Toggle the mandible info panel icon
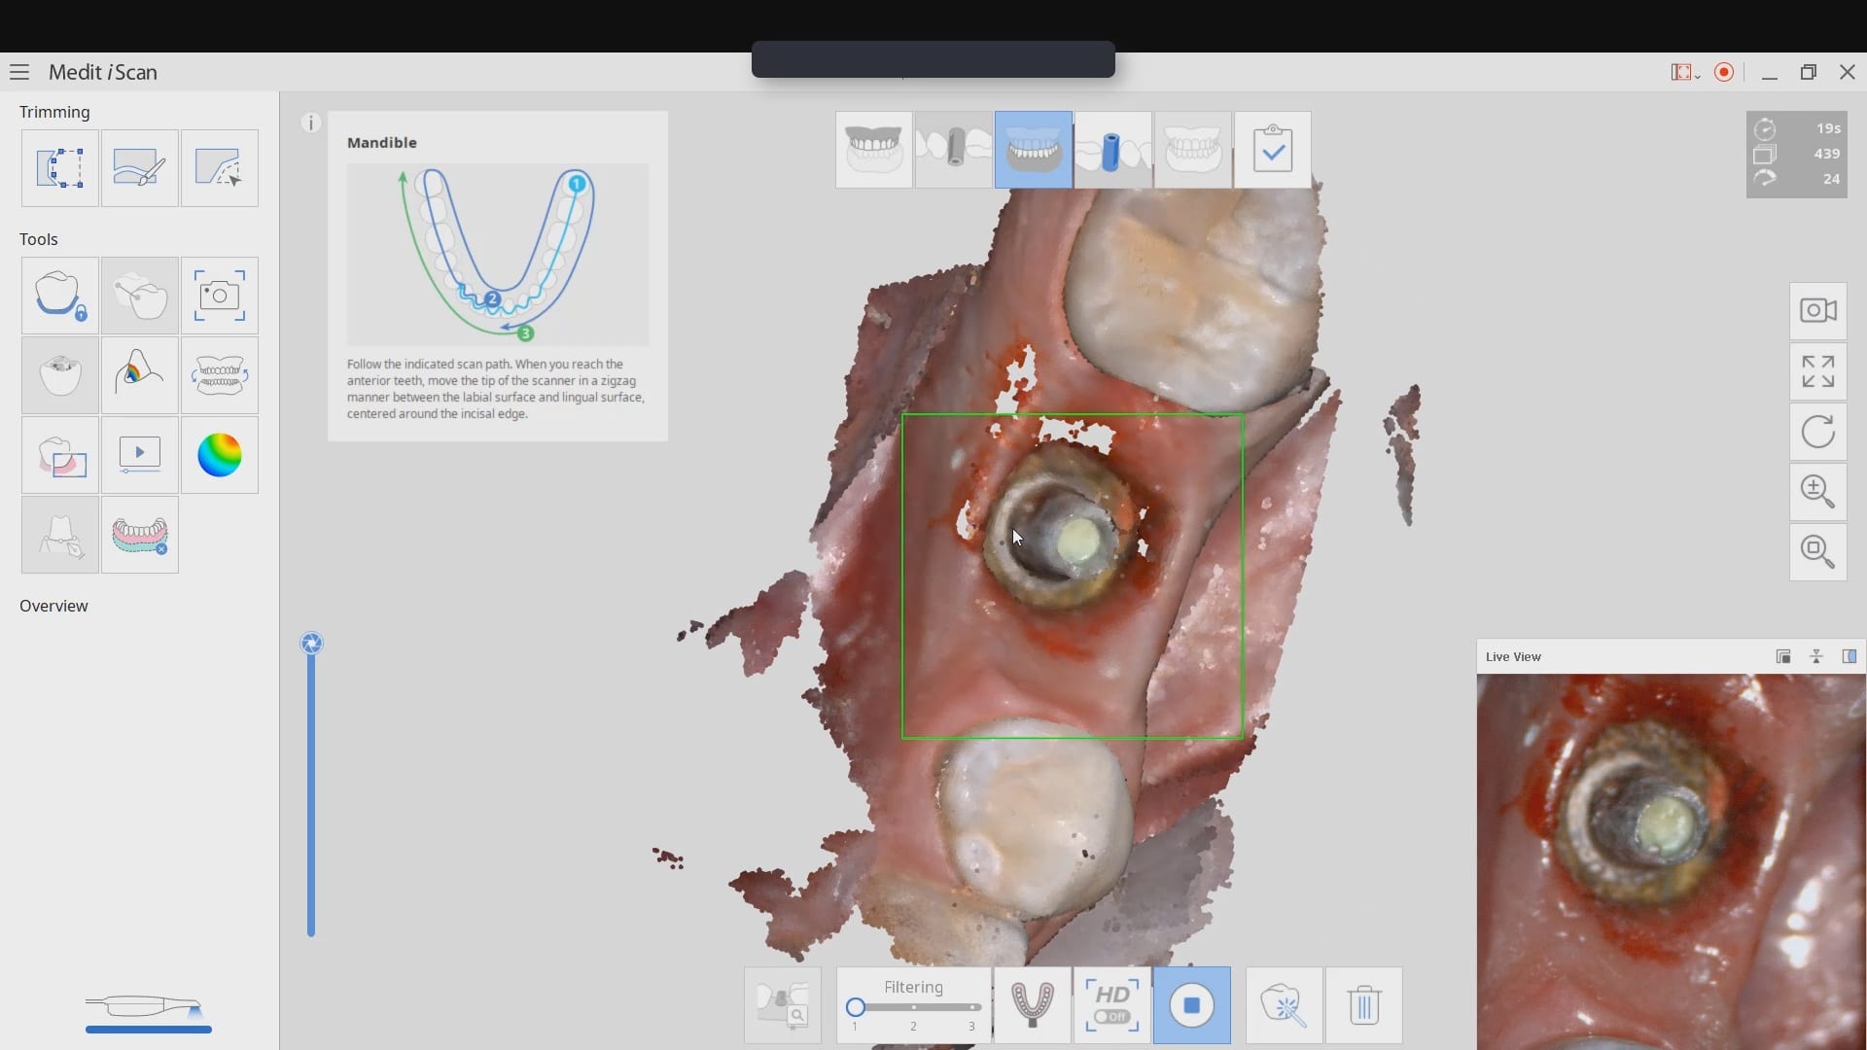Screen dimensions: 1867x1050 coord(311,122)
